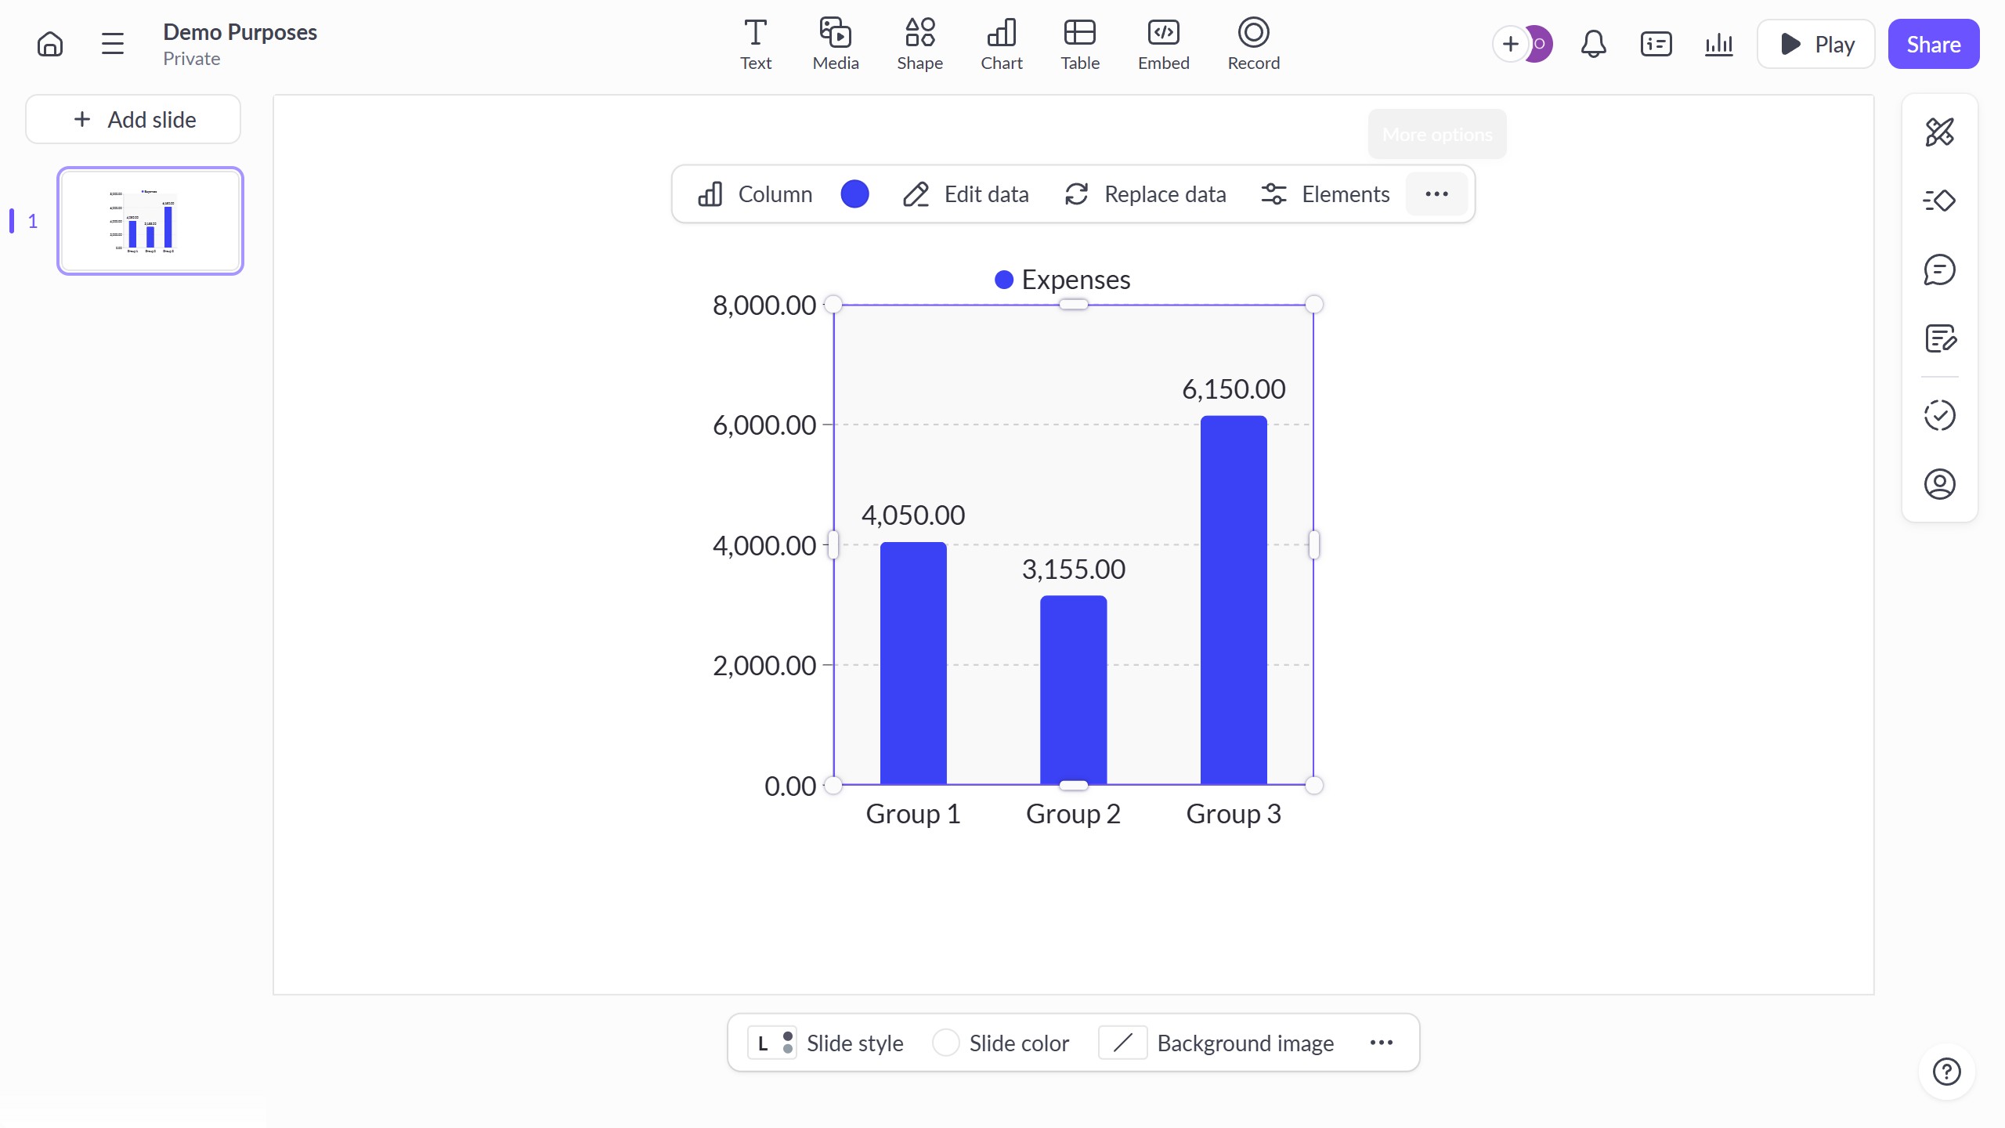Insert a Text element
Viewport: 2005px width, 1128px height.
755,44
